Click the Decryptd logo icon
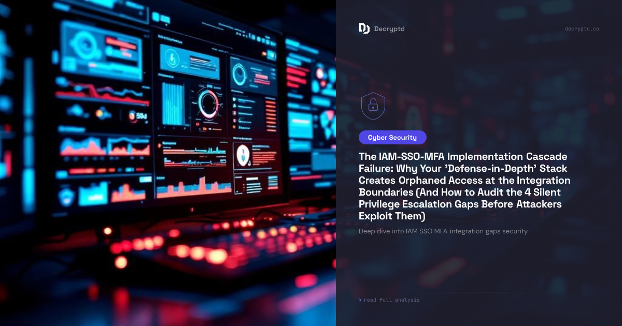 click(364, 28)
